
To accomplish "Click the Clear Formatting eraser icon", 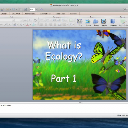I will pyautogui.click(x=35, y=20).
